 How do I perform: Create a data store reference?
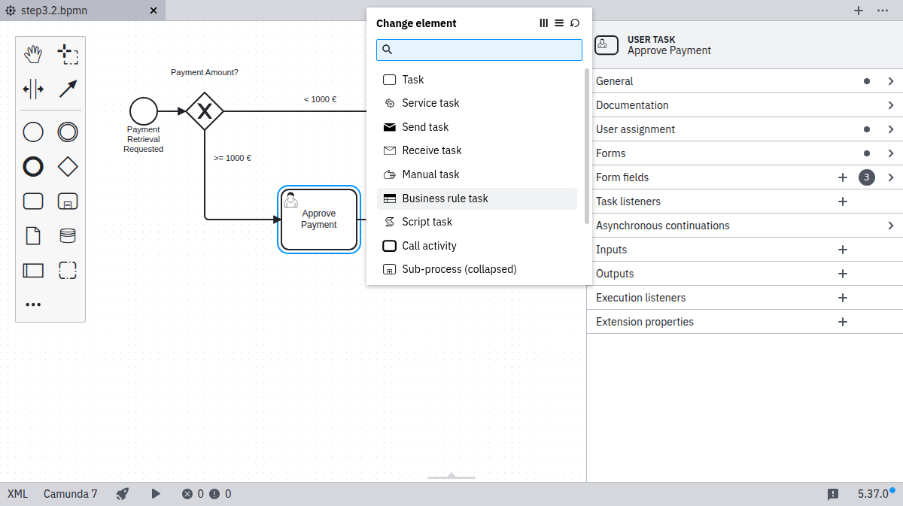[68, 236]
